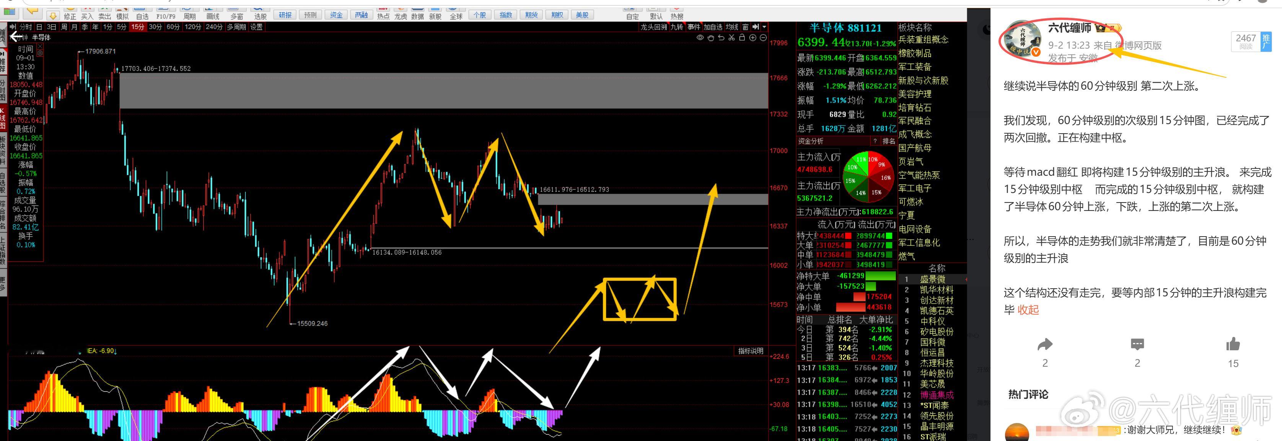The width and height of the screenshot is (1282, 441).
Task: Open the dropdown arrow after 窗 button
Action: [x=764, y=27]
